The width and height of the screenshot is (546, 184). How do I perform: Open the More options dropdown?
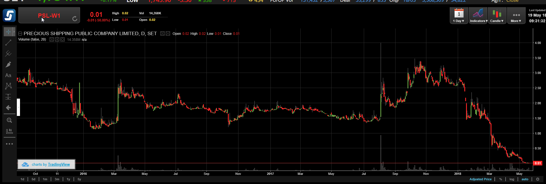tap(516, 15)
